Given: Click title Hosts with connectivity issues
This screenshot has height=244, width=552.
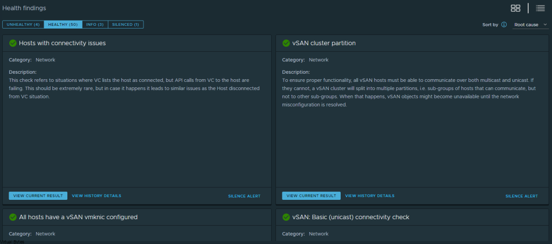Looking at the screenshot, I should (63, 43).
